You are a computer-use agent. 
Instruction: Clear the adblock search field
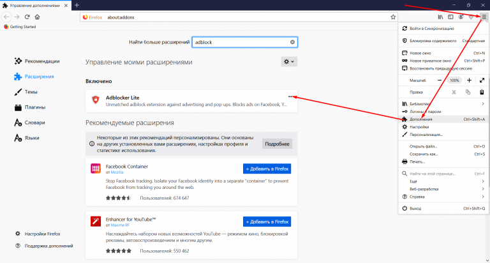(x=292, y=42)
